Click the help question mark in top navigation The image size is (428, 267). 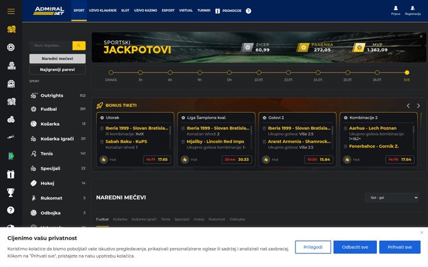coord(248,11)
